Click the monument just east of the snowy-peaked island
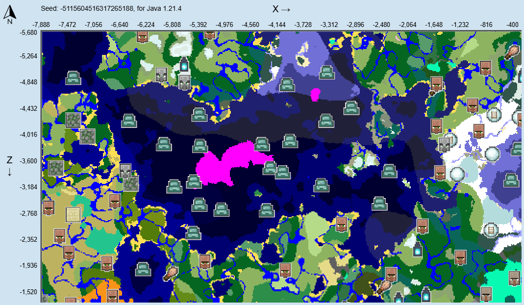The height and width of the screenshot is (305, 524). point(389,171)
